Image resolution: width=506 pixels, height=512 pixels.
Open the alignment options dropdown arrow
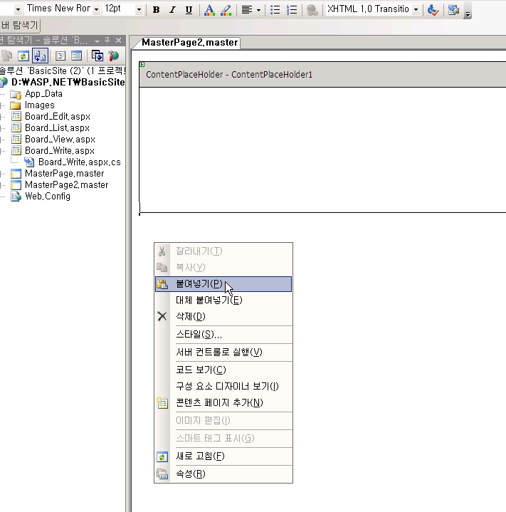[x=259, y=10]
